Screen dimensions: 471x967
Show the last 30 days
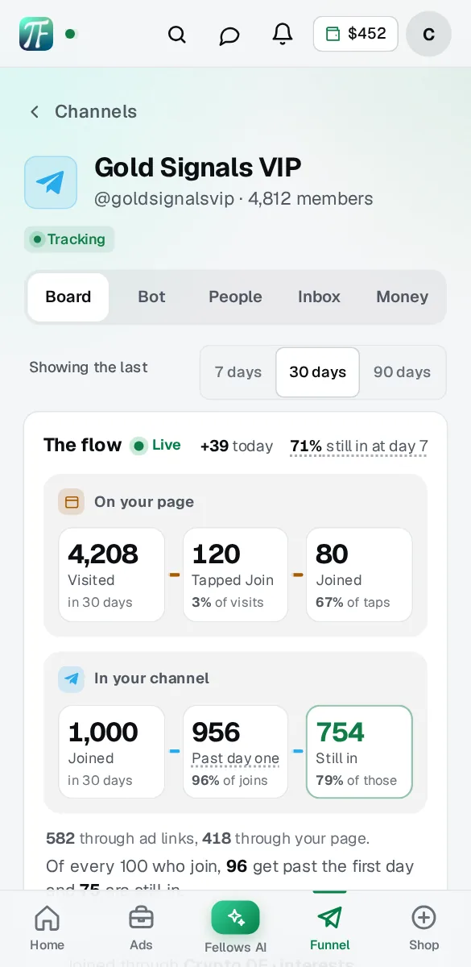click(x=317, y=372)
